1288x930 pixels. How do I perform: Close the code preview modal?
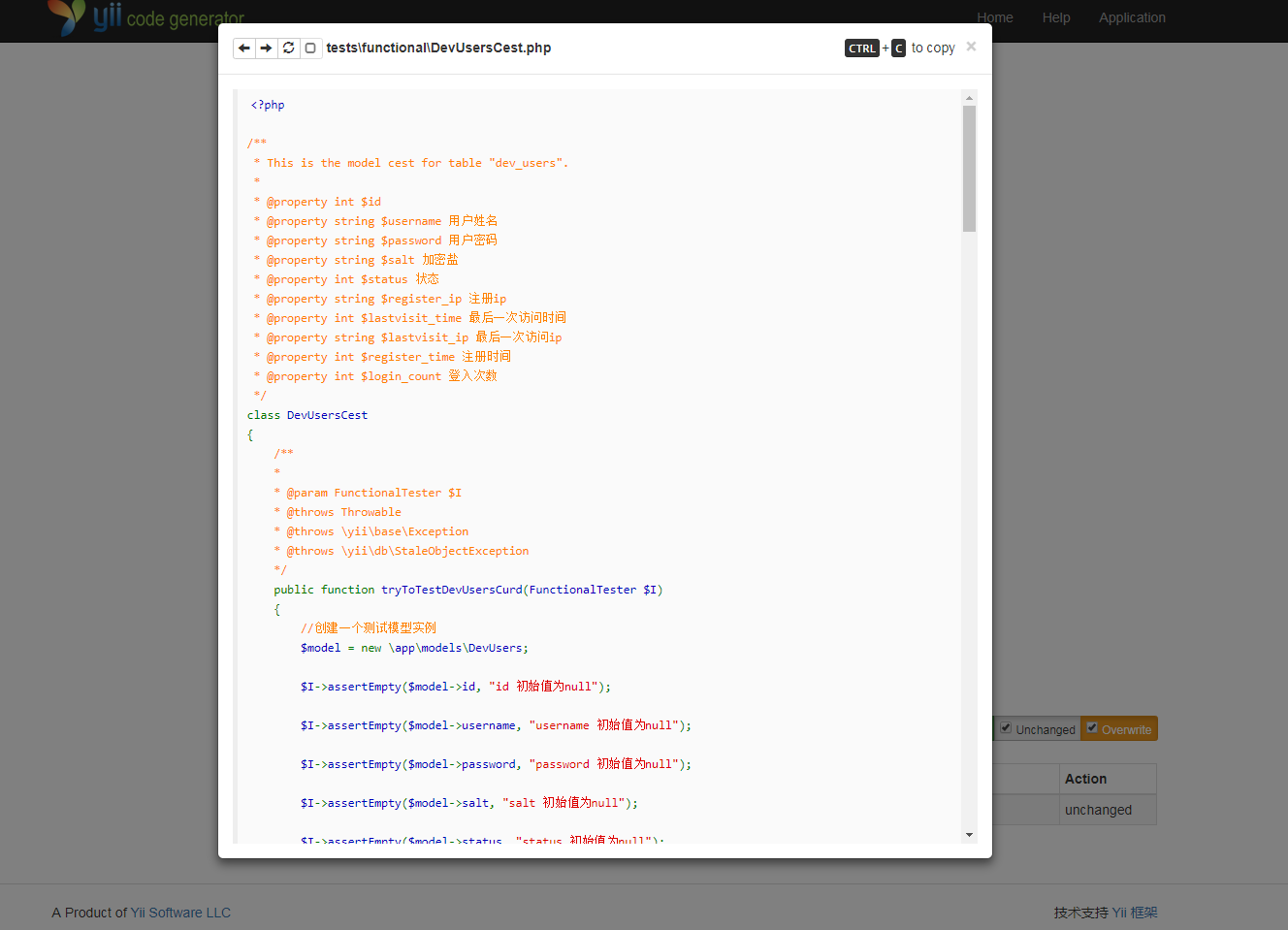tap(971, 47)
